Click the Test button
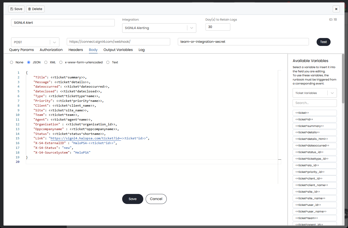Viewport: 348px width, 228px height. [x=323, y=42]
